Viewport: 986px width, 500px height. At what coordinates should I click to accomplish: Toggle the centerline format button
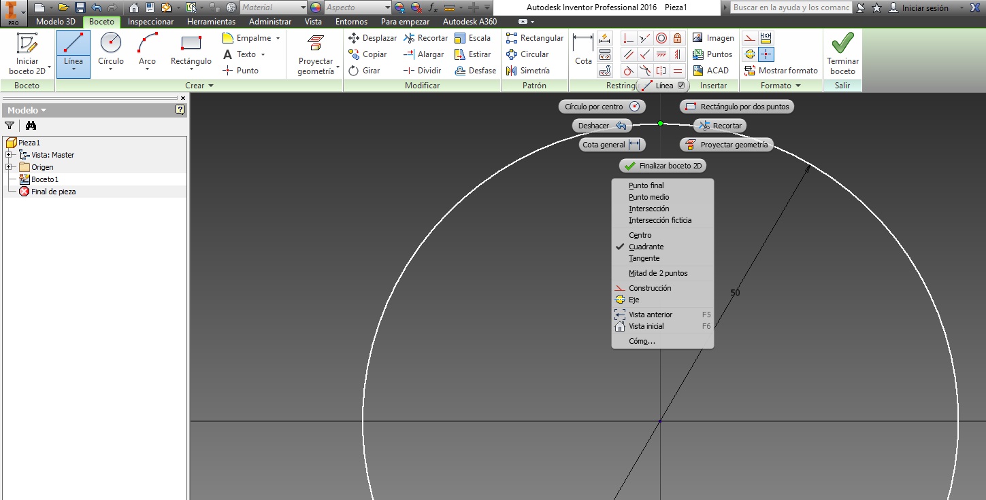click(x=750, y=54)
